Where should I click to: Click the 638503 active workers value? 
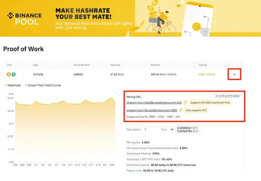pos(78,75)
